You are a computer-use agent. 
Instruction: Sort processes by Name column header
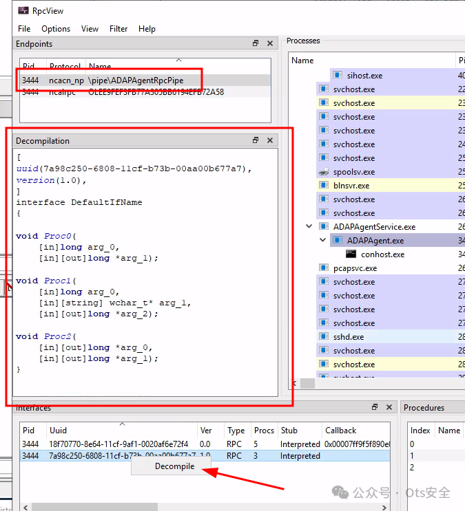tap(371, 61)
